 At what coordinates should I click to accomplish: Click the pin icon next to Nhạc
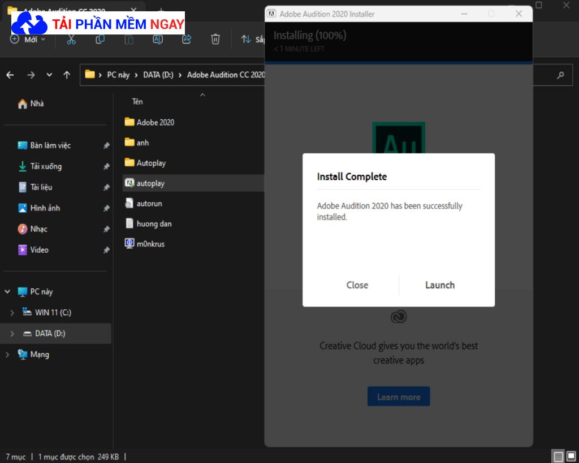click(x=106, y=230)
